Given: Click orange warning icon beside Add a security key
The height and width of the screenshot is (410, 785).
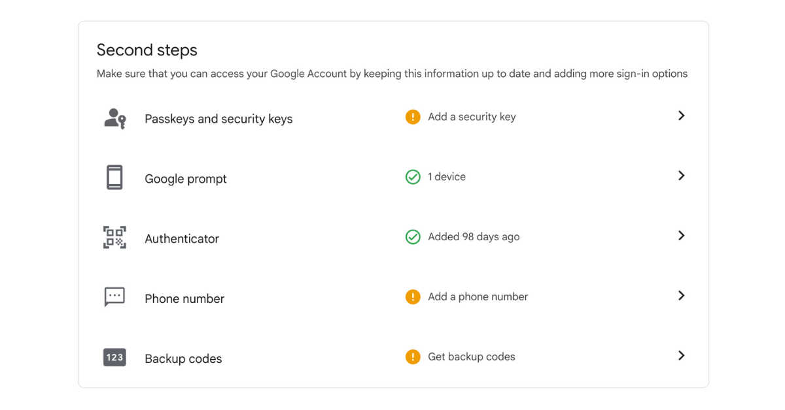Looking at the screenshot, I should (x=413, y=117).
